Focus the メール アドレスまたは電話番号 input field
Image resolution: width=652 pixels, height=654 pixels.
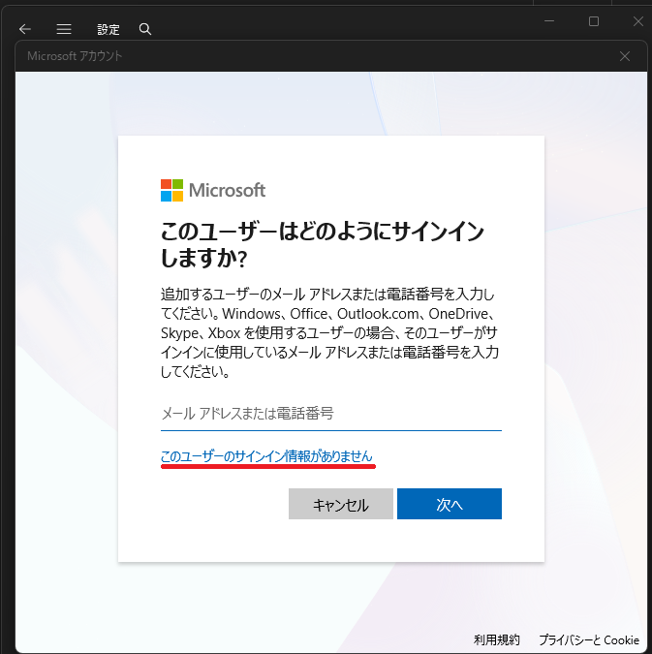331,414
